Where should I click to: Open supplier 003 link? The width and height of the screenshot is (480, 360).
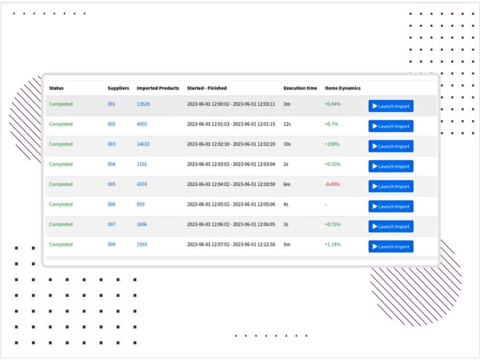[111, 144]
